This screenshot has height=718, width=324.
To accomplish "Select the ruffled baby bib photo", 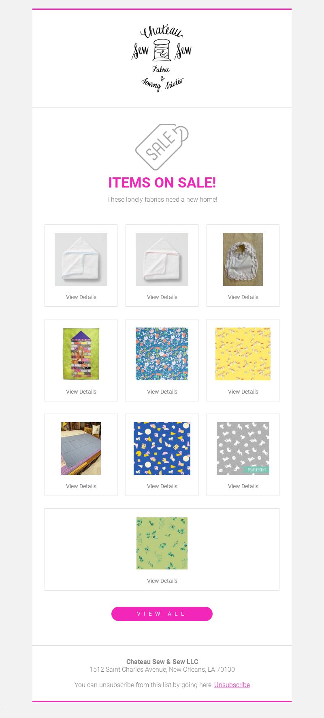I will pyautogui.click(x=243, y=259).
